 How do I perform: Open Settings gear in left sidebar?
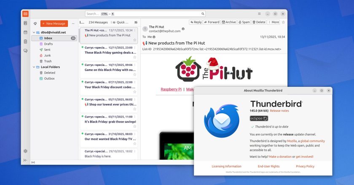[x=26, y=151]
